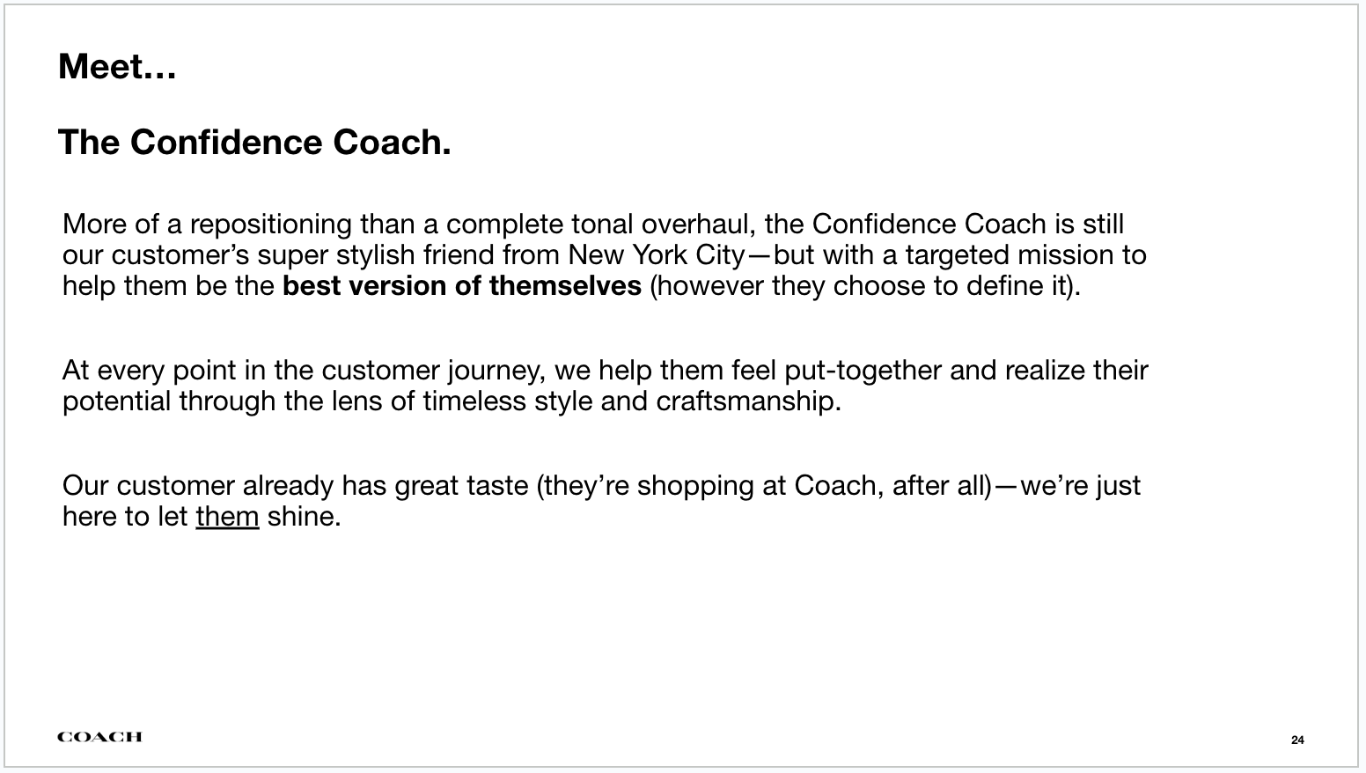Click "(however they choose to define it)."
The height and width of the screenshot is (773, 1366).
click(864, 286)
